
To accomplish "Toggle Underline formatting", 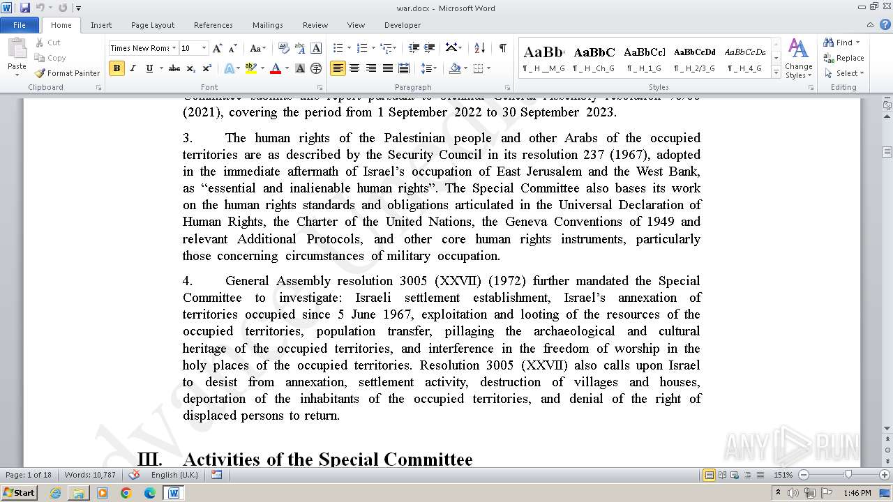I will 149,68.
